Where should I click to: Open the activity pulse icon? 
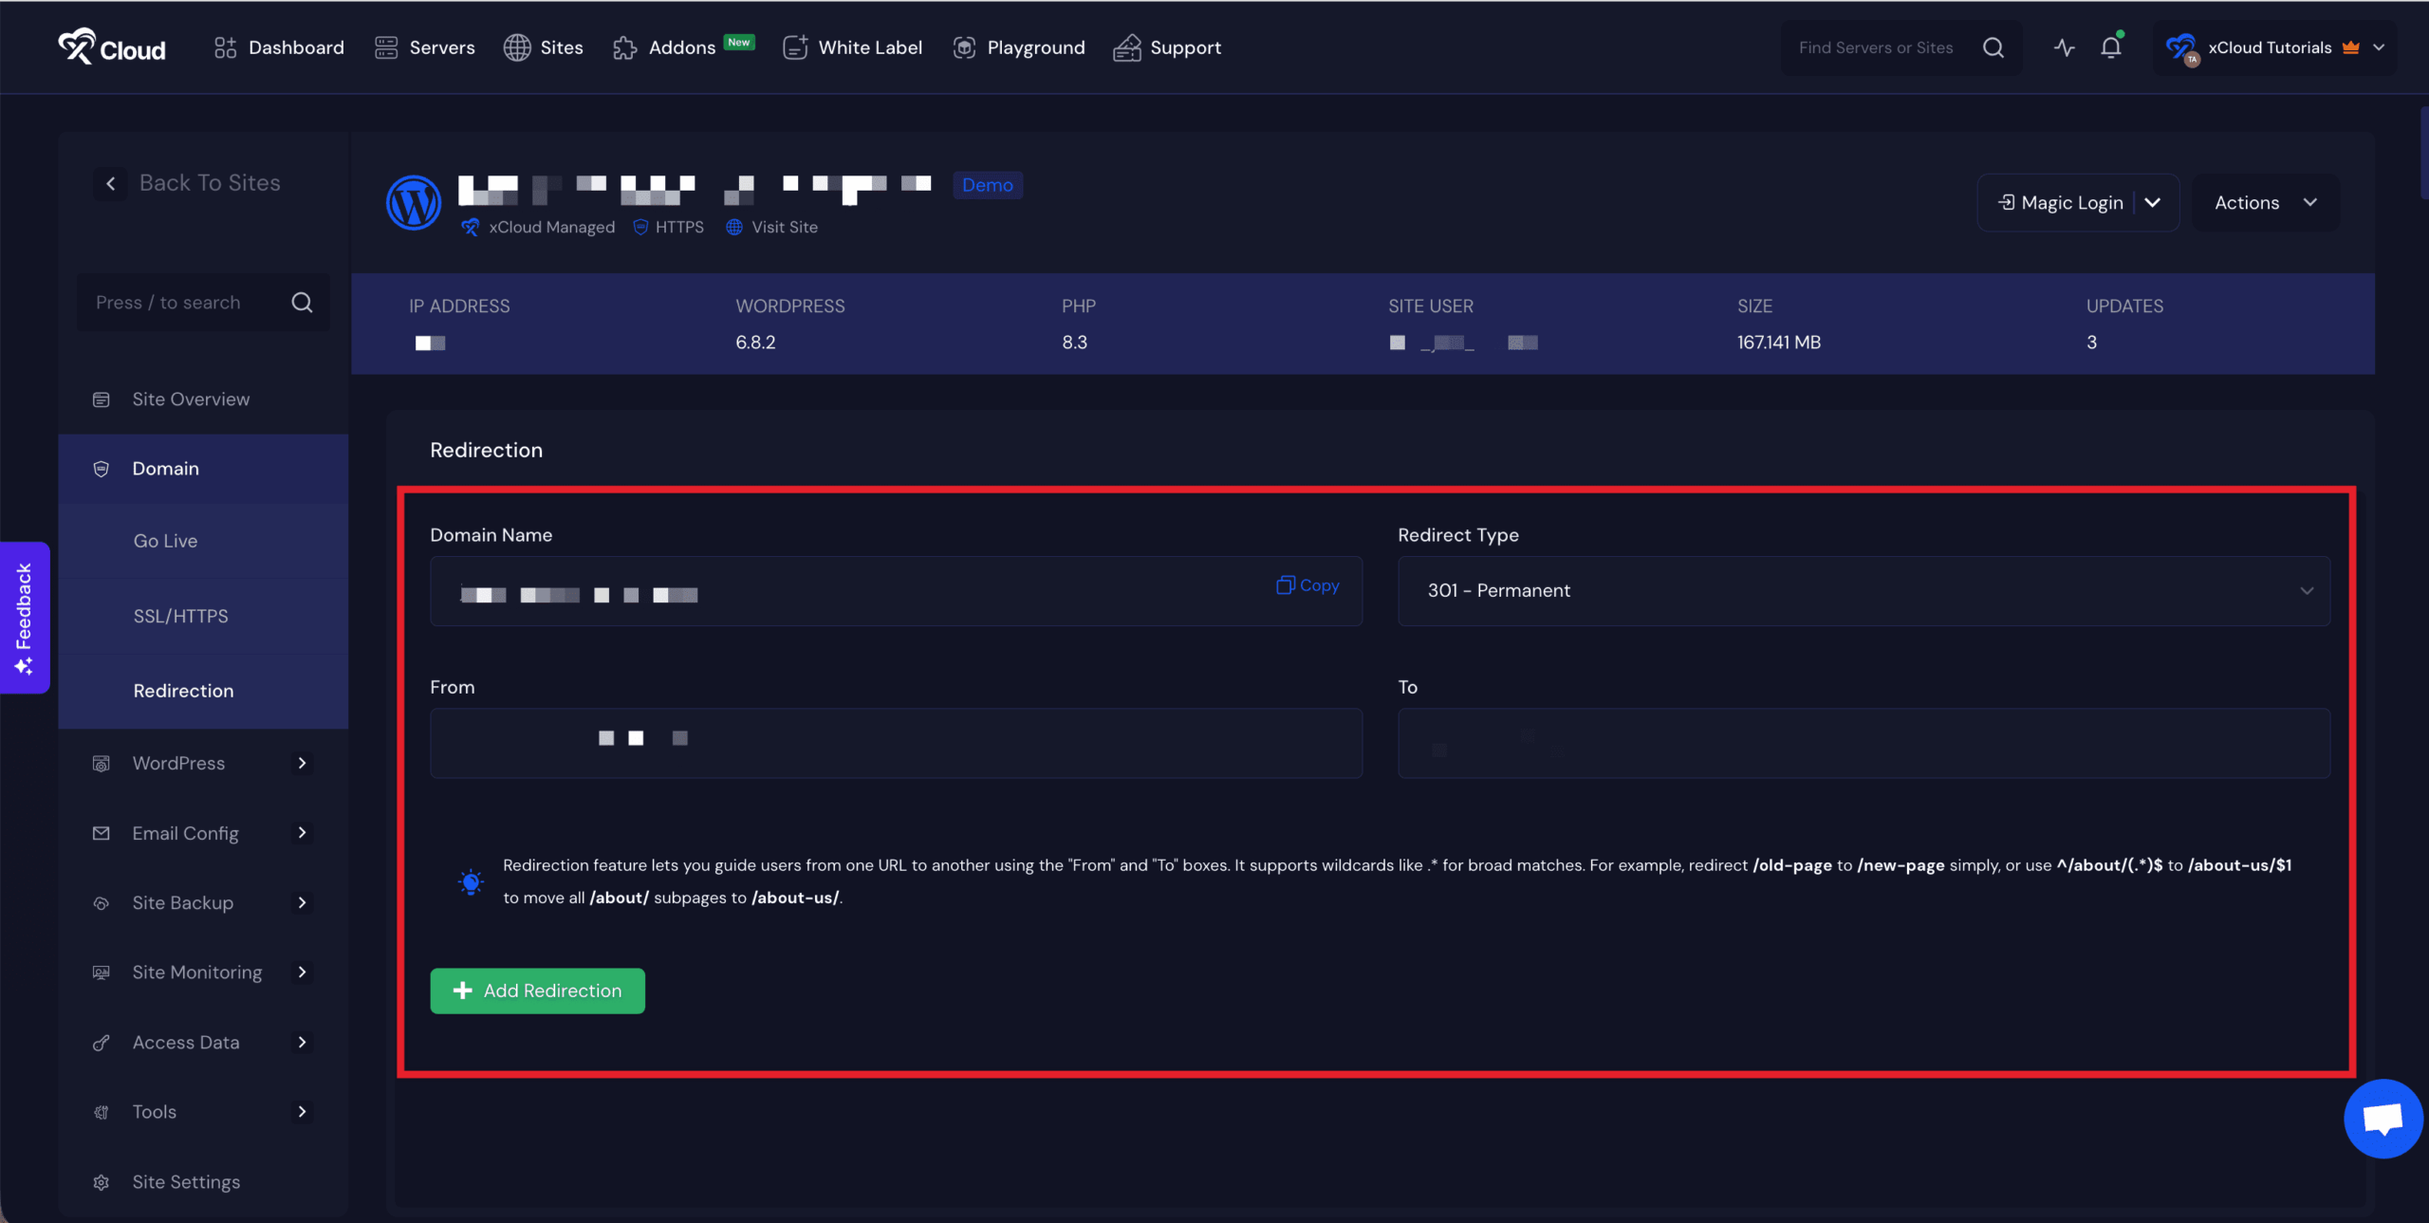2064,47
